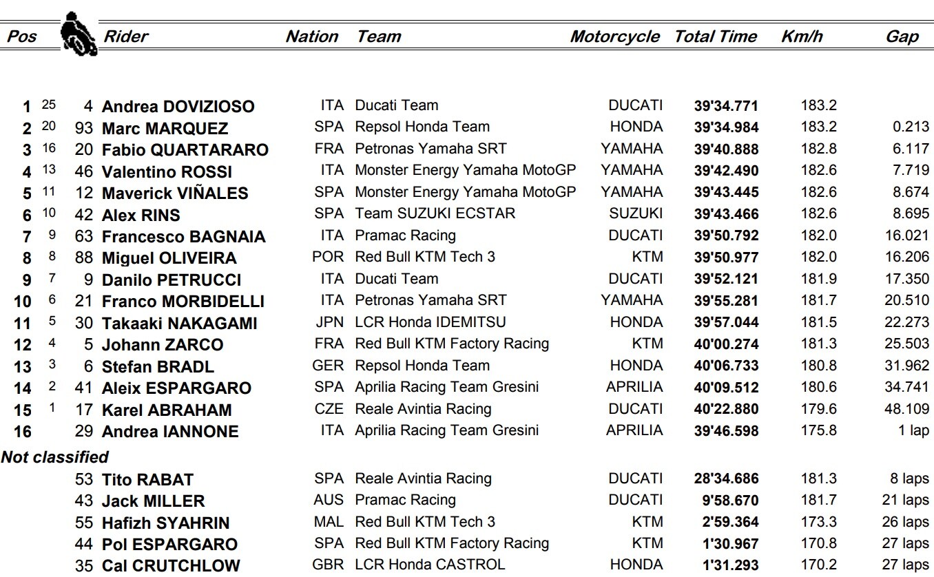Image resolution: width=934 pixels, height=577 pixels.
Task: Click Repsol Honda Team for Marquez
Action: point(422,127)
